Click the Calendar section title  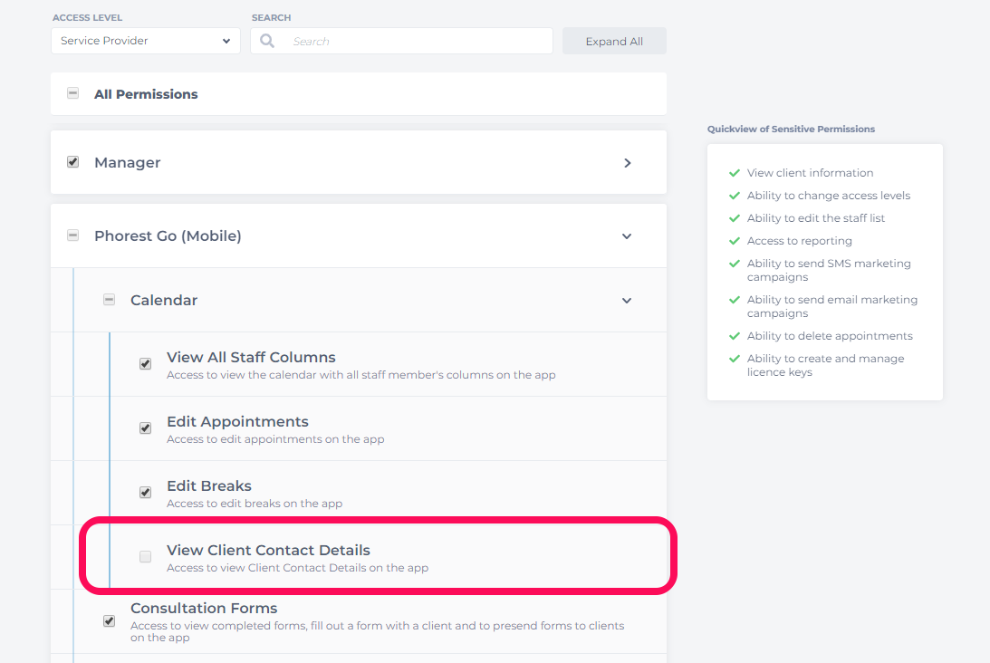(x=164, y=301)
